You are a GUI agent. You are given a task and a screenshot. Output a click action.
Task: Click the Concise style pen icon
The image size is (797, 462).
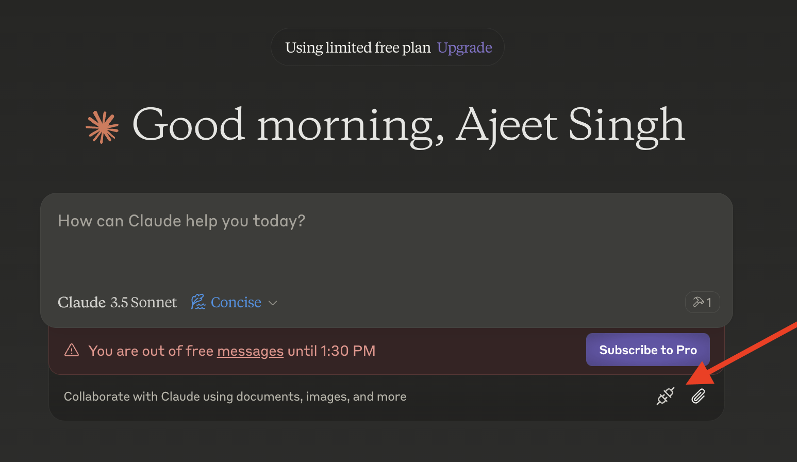(198, 302)
